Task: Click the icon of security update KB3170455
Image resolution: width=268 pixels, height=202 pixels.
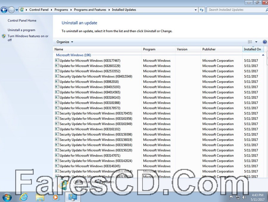Action: 57,113
